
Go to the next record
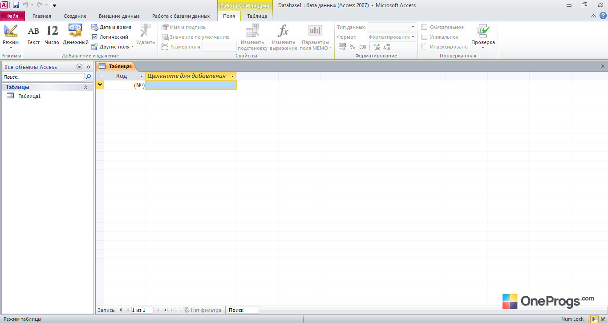point(158,310)
